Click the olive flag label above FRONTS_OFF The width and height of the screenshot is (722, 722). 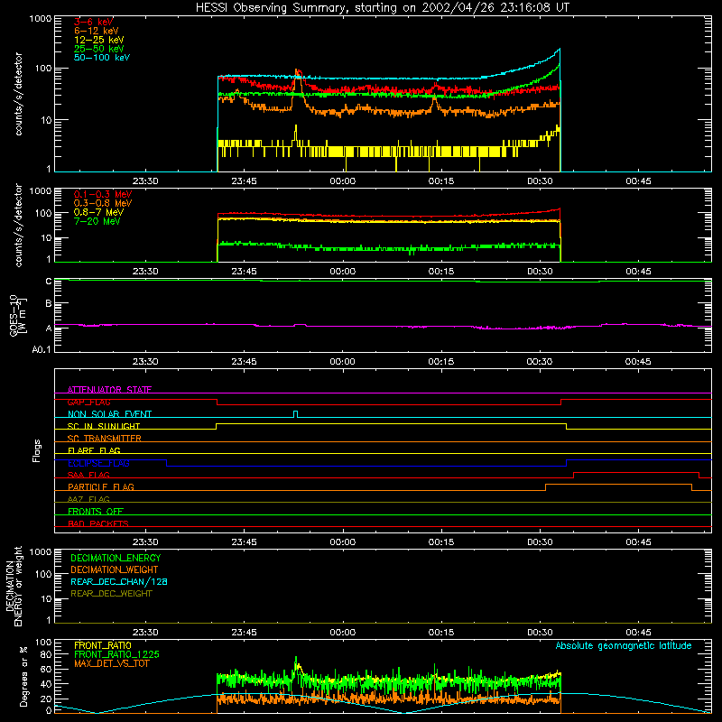pyautogui.click(x=88, y=499)
